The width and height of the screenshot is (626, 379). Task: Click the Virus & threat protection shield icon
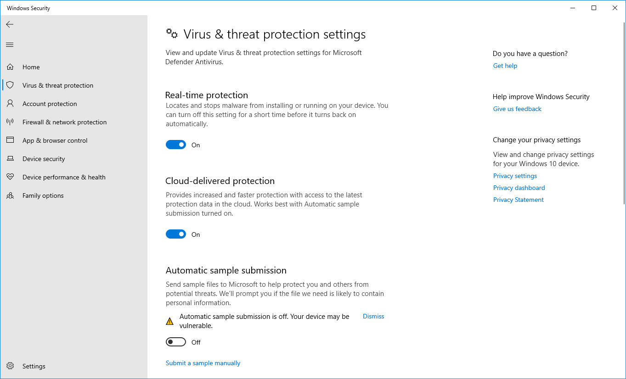(x=10, y=85)
